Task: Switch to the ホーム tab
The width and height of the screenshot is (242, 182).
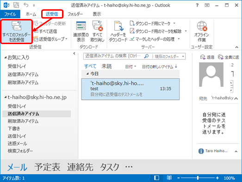Action: coord(31,14)
